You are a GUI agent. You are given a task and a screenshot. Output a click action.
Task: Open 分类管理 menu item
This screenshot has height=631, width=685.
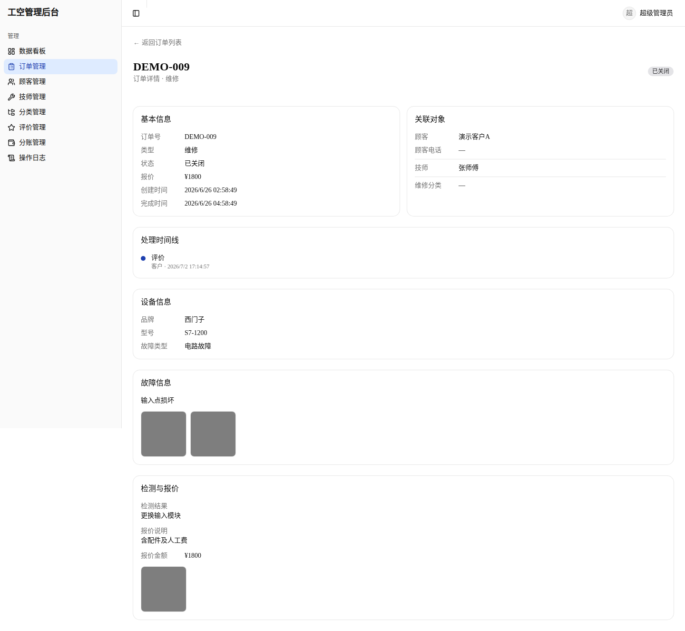(60, 112)
